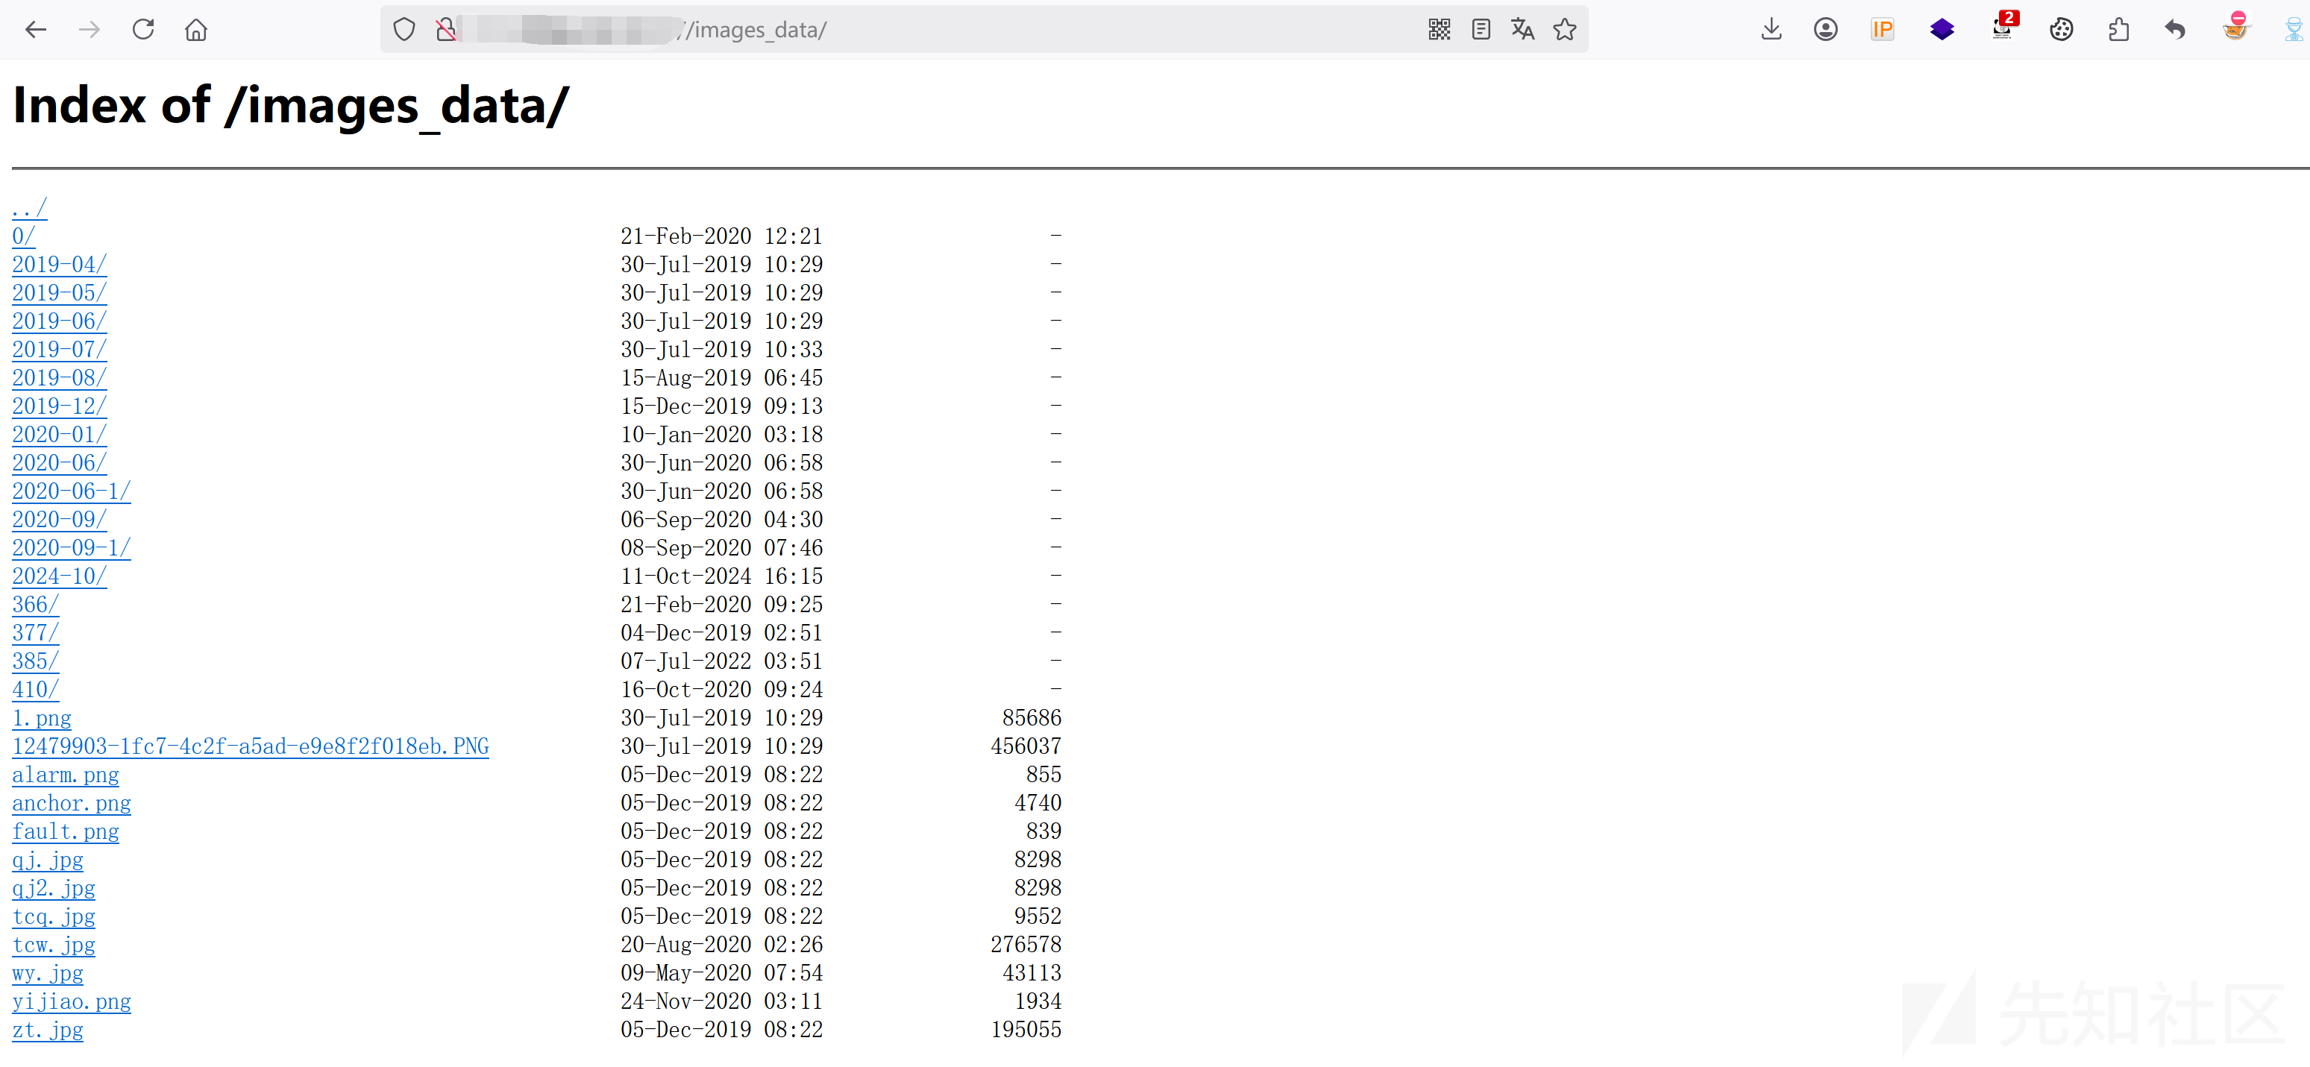This screenshot has width=2310, height=1067.
Task: Open the parent directory ../ link
Action: 28,208
